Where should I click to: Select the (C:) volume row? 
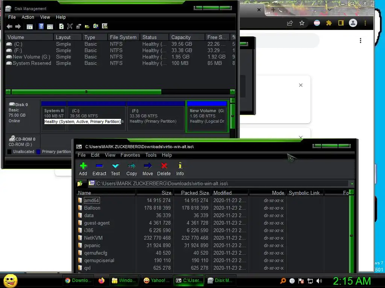click(x=120, y=44)
